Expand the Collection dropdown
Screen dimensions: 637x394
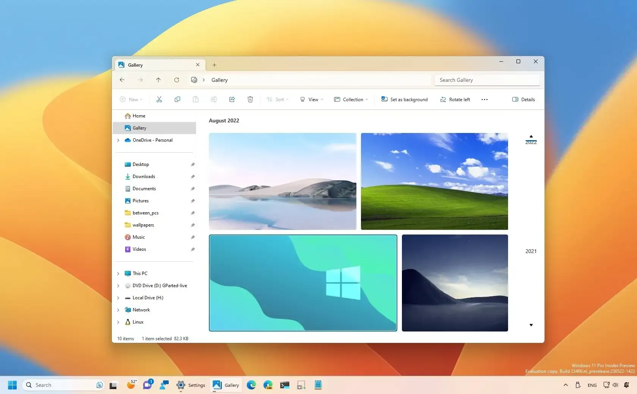coord(350,99)
